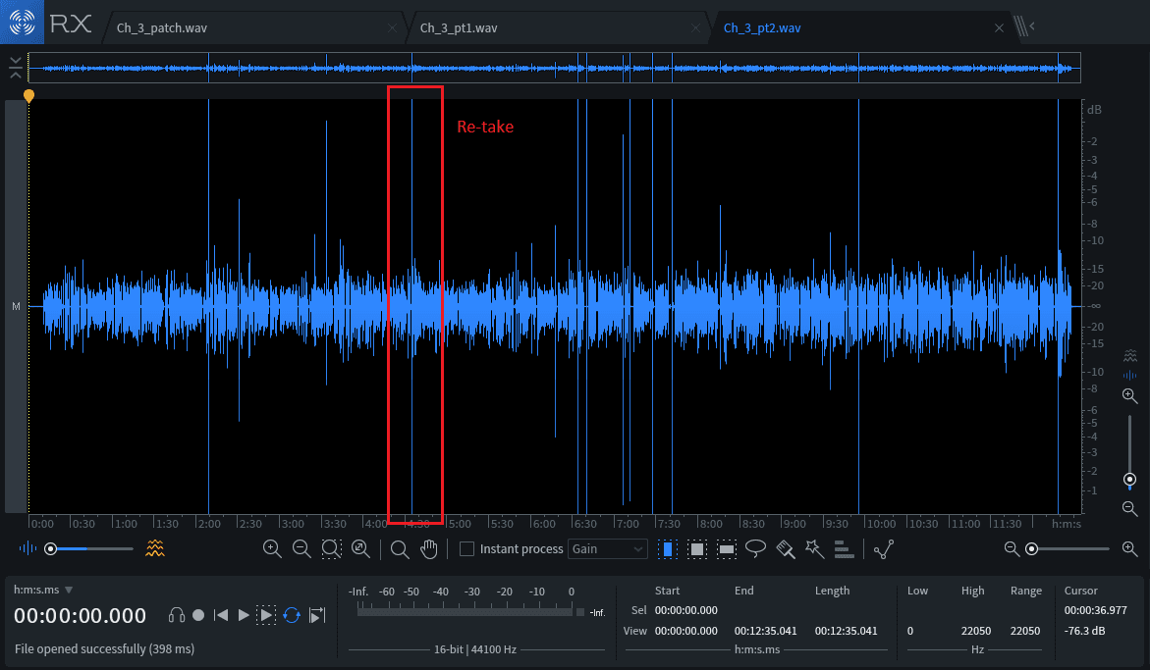Click the vertical amplitude zoom in icon
The width and height of the screenshot is (1150, 670).
(1129, 396)
